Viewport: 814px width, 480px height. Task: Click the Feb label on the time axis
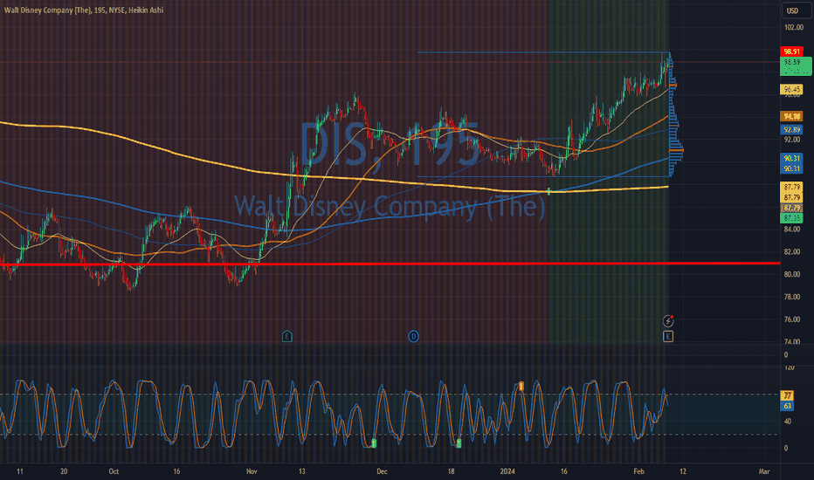coord(639,471)
